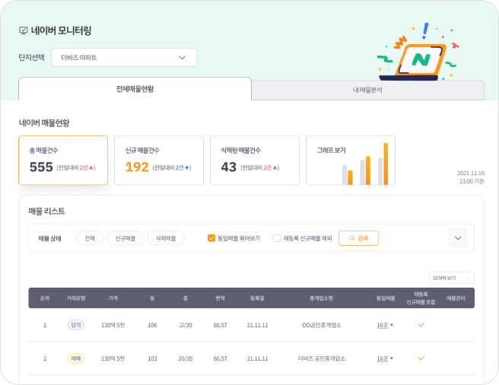Click the monitor icon beside 네이버 모니터링
Screen dimensions: 499x385
[24, 30]
